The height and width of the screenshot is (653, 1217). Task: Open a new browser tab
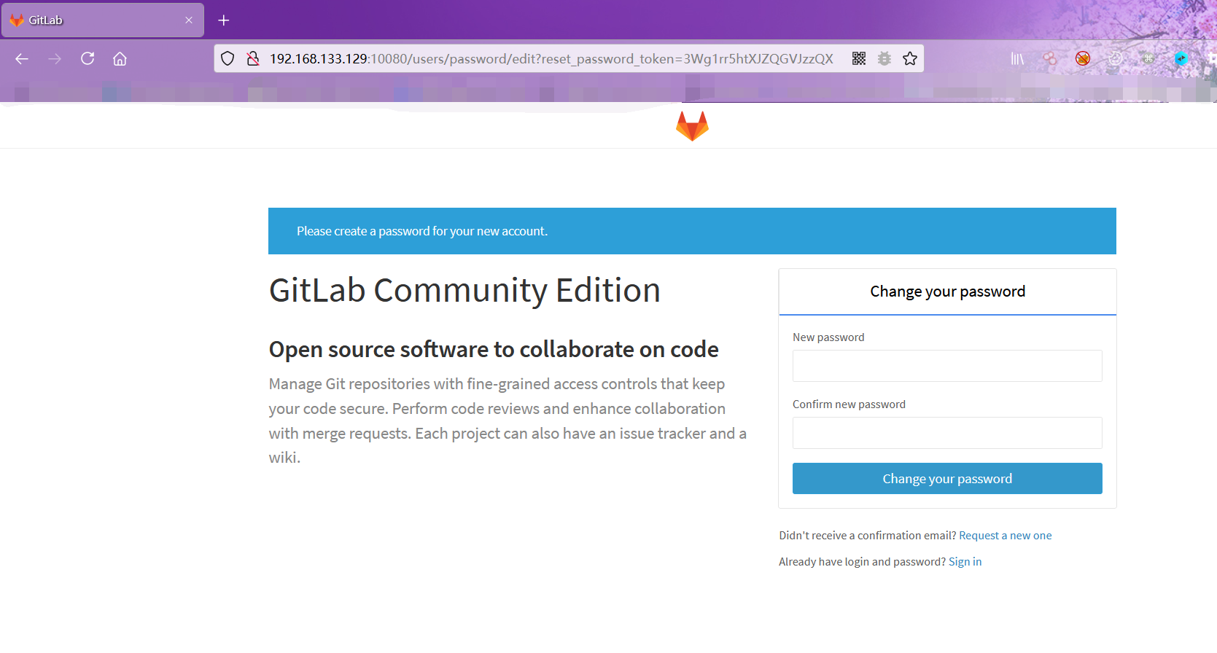[x=224, y=20]
